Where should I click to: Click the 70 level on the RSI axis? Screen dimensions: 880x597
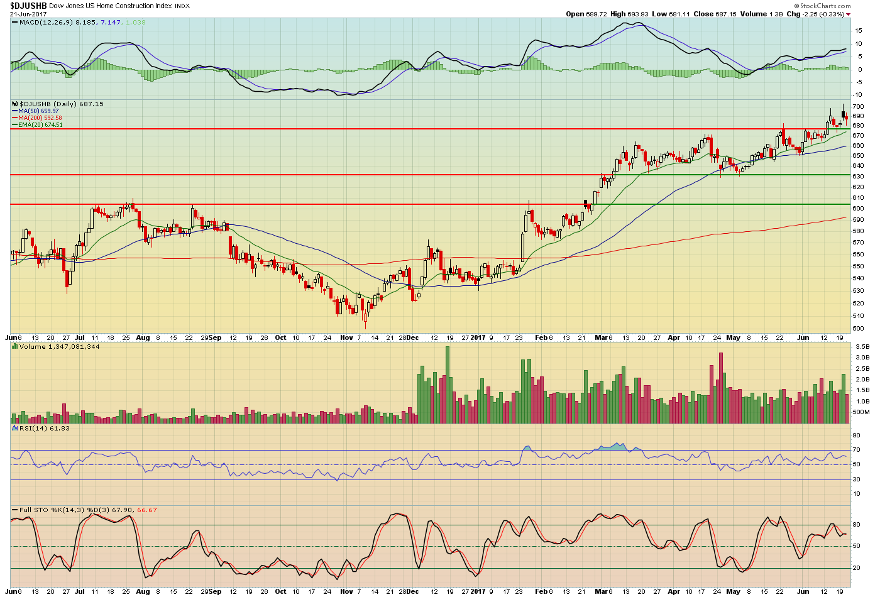coord(856,450)
